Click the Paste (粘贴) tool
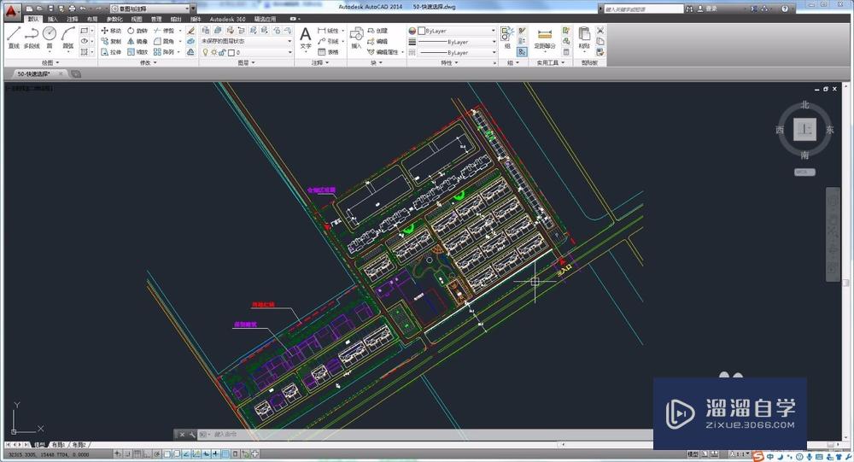The height and width of the screenshot is (462, 854). point(584,38)
